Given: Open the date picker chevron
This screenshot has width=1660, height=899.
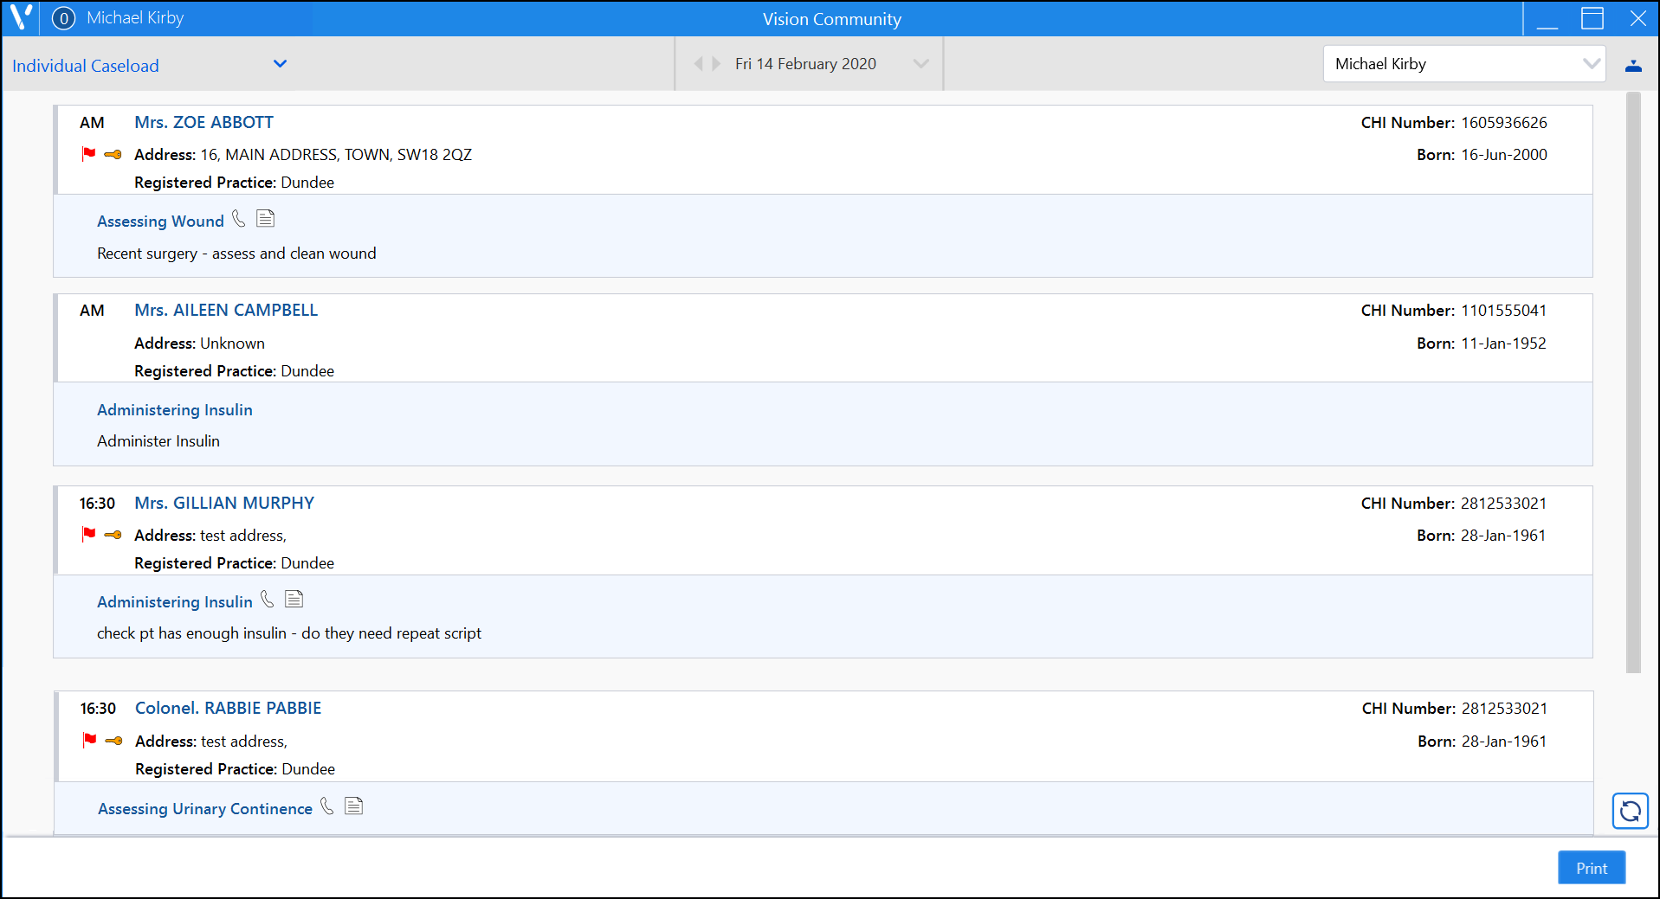Looking at the screenshot, I should 920,64.
